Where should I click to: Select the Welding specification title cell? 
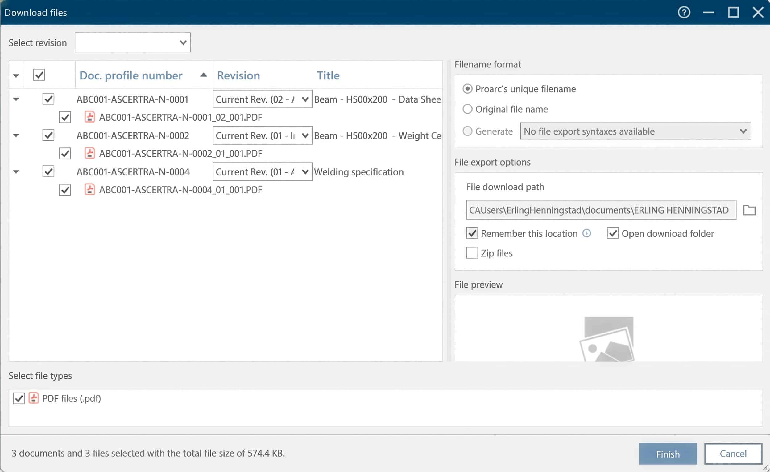pyautogui.click(x=359, y=172)
